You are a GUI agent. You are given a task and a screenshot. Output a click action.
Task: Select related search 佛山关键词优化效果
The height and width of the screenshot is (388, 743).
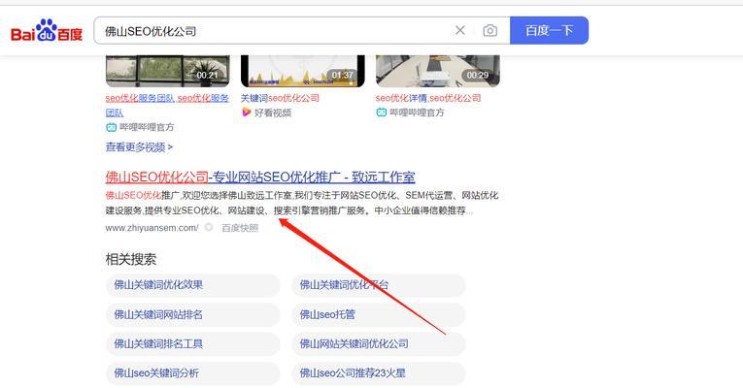click(193, 285)
